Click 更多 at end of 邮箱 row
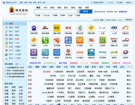Viewport: 135px width, 105px height. [129, 97]
